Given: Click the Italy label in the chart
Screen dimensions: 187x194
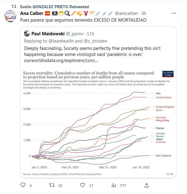Looking at the screenshot, I should pyautogui.click(x=159, y=93).
